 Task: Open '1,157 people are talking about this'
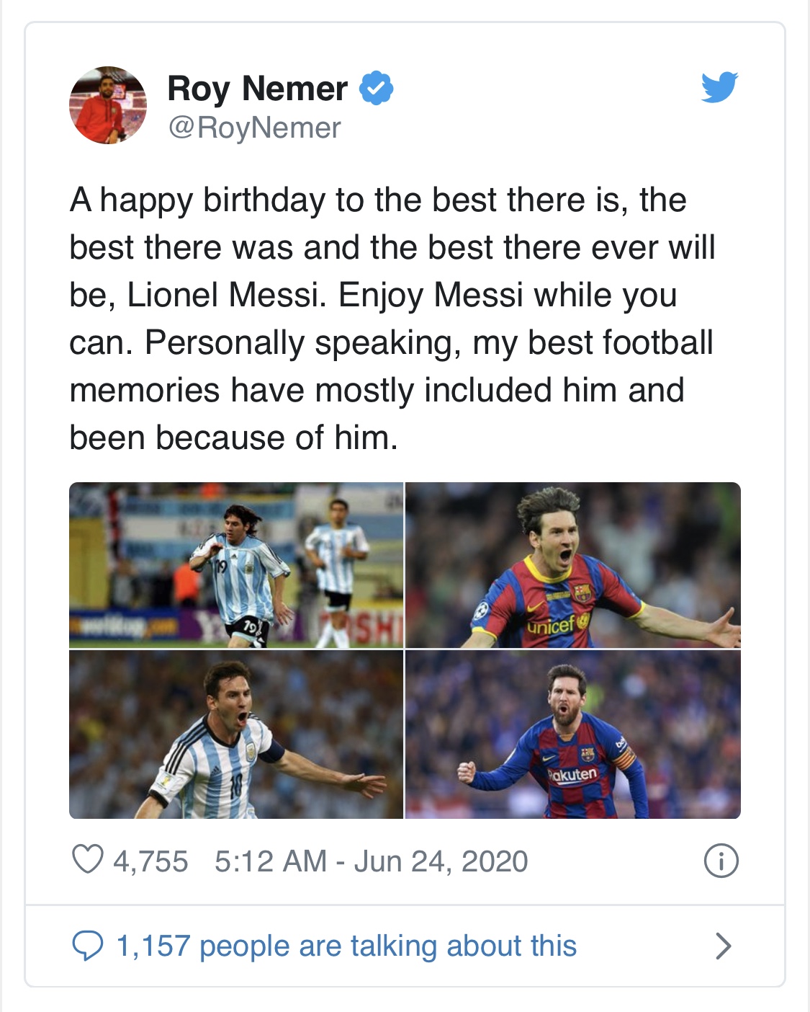pyautogui.click(x=346, y=946)
